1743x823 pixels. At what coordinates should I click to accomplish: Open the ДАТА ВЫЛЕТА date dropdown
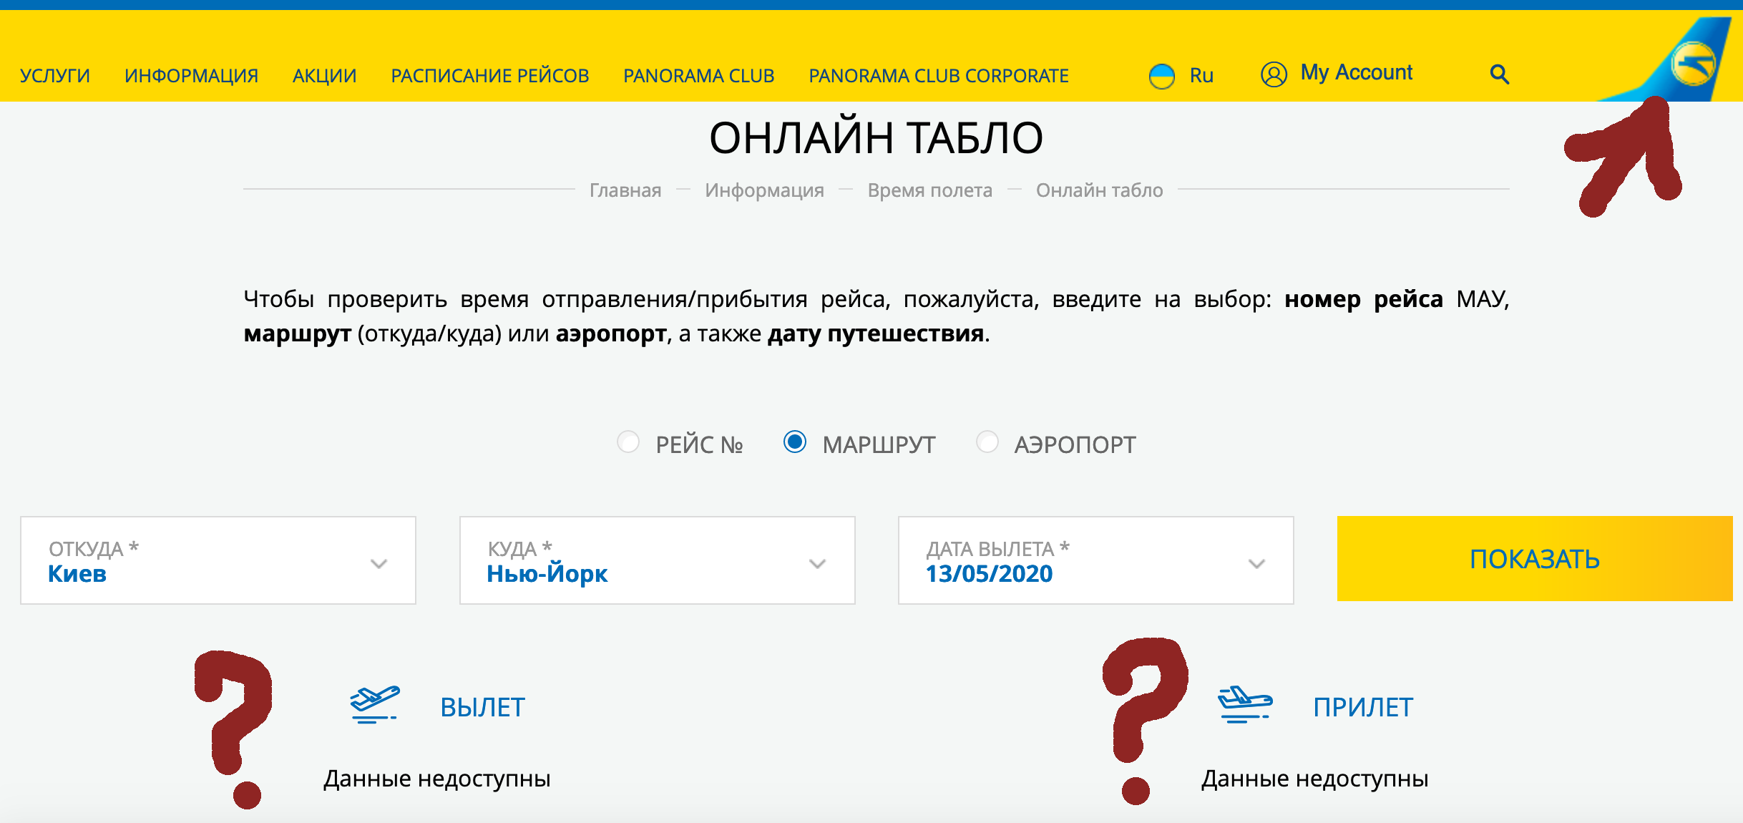(1256, 563)
